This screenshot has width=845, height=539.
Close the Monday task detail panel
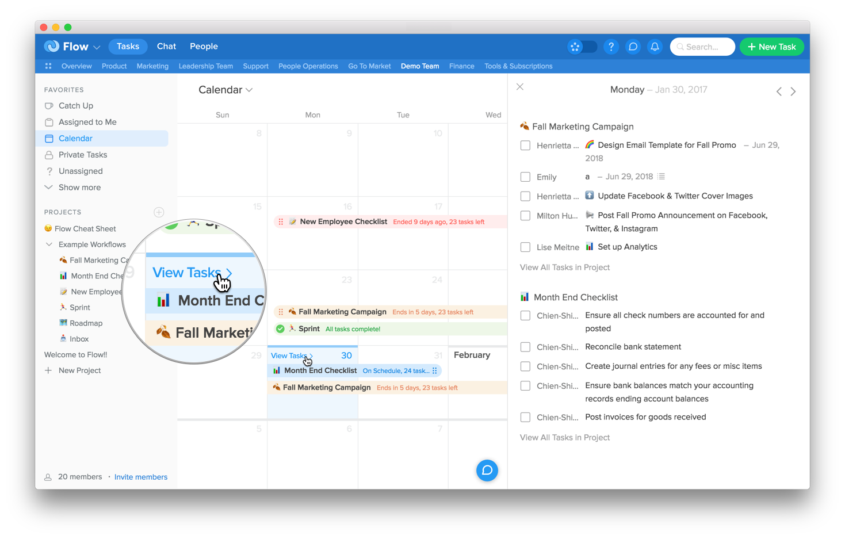pyautogui.click(x=520, y=87)
